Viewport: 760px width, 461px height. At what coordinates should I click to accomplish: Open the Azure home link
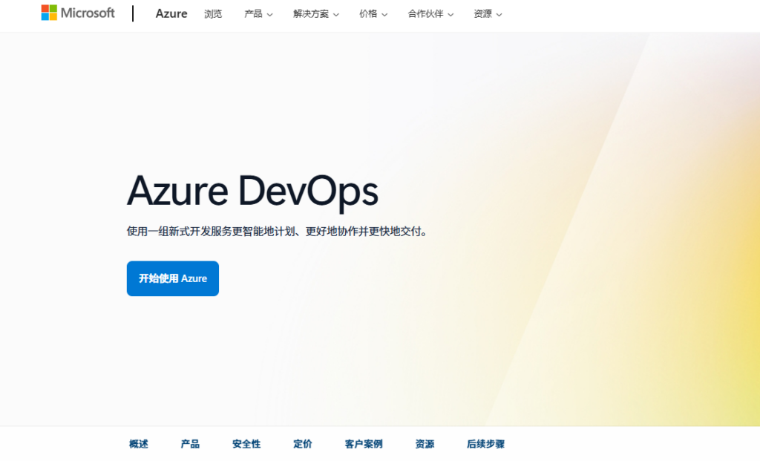pos(171,13)
